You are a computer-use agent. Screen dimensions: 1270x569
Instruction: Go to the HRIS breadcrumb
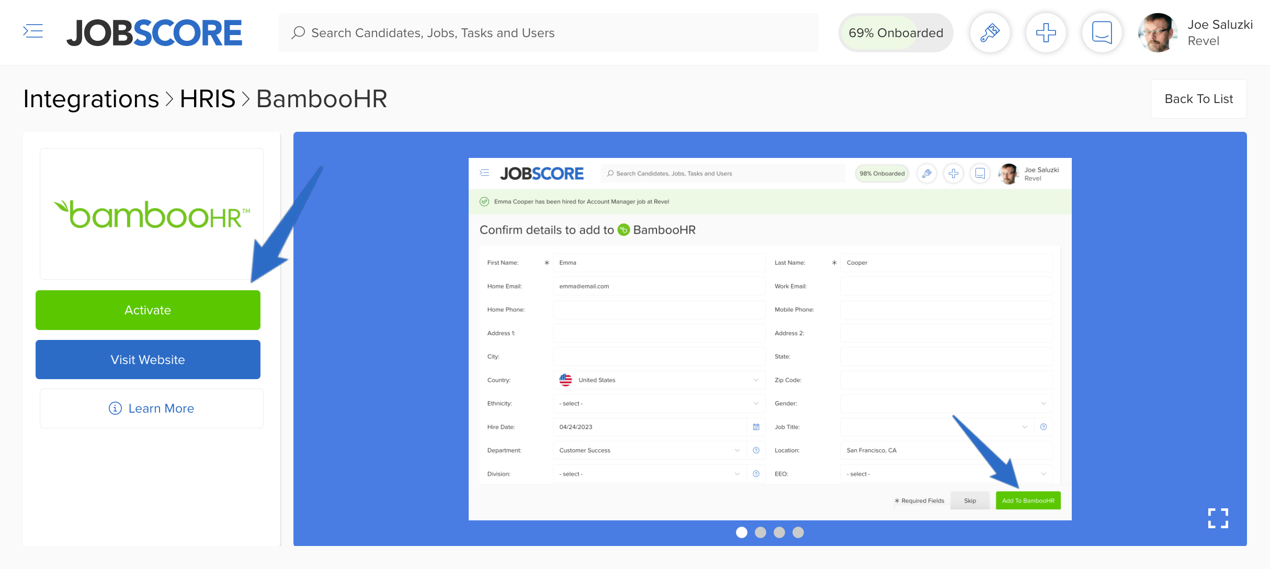point(208,99)
